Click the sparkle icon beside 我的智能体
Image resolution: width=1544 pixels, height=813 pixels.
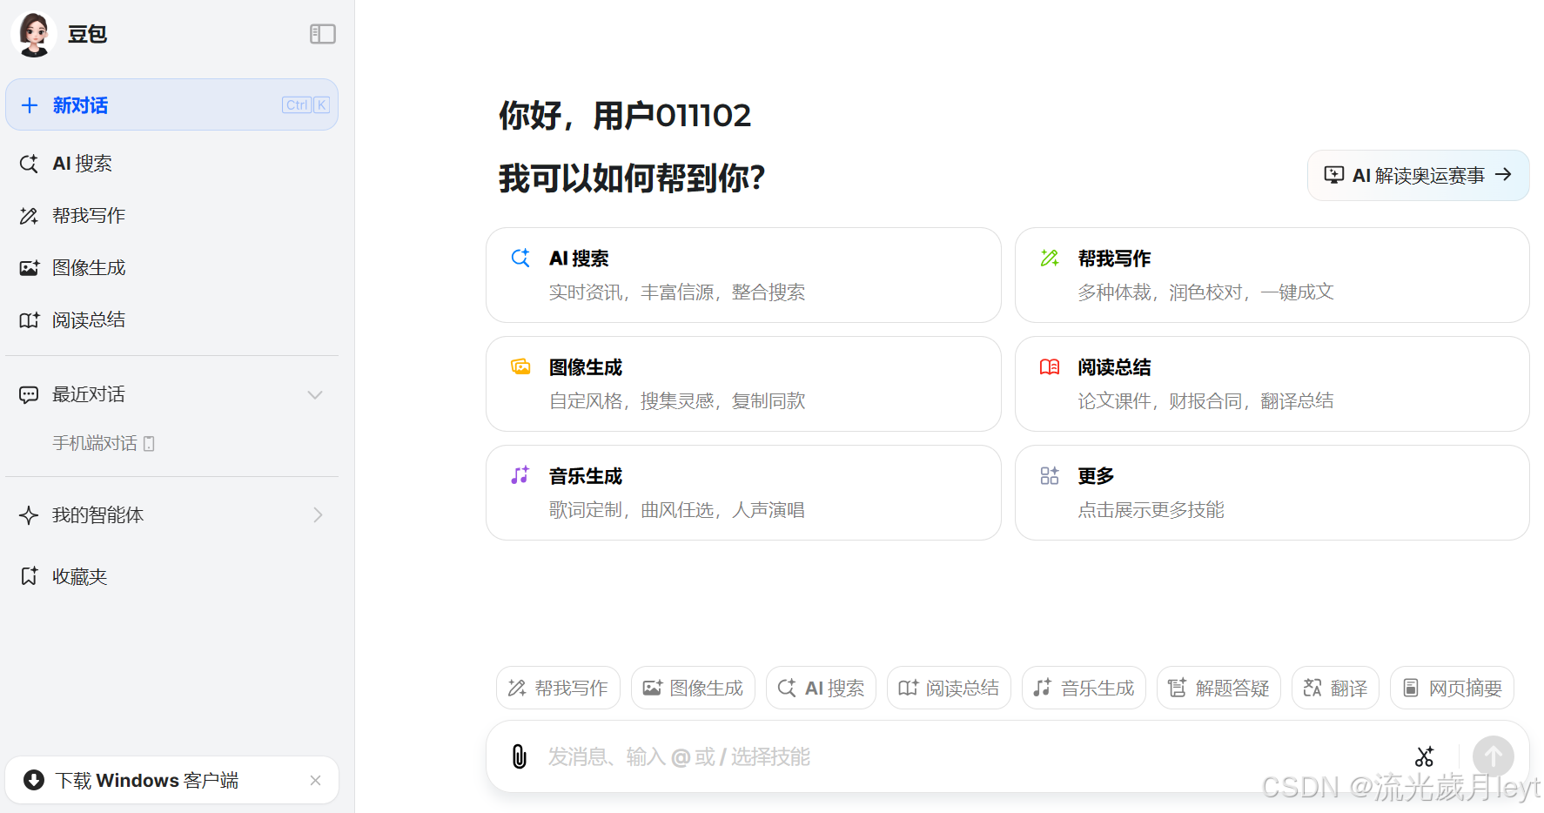coord(29,515)
